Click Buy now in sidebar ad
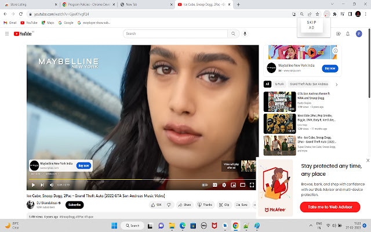This screenshot has height=232, width=371. pos(330,68)
